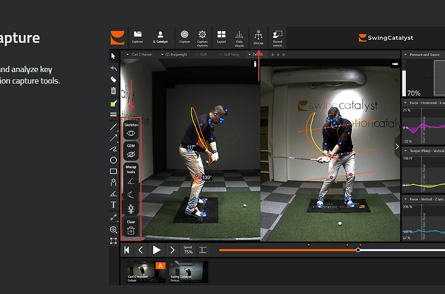The height and width of the screenshot is (294, 445).
Task: Start Record Lesson
Action: 277,38
